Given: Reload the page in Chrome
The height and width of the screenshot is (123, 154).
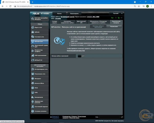Looking at the screenshot, I should 10,6.
